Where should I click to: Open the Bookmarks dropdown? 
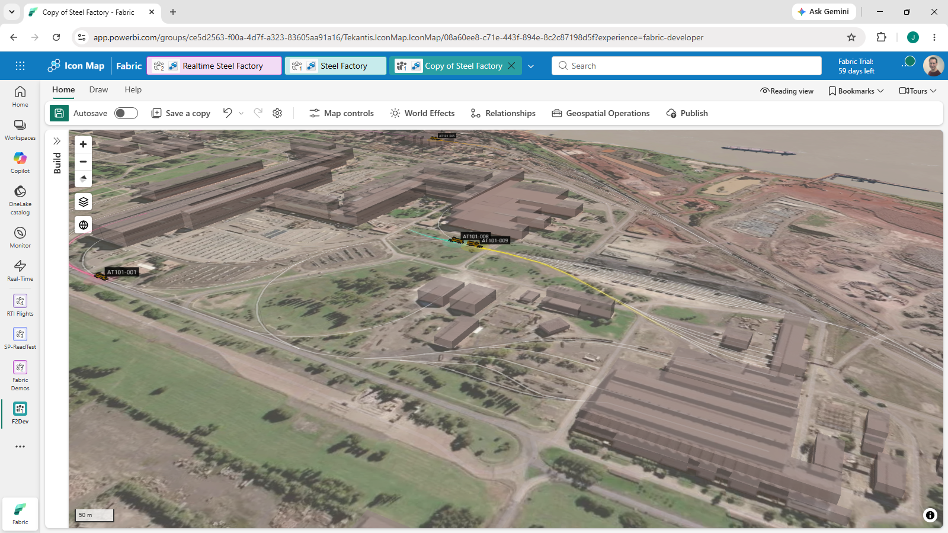(856, 91)
